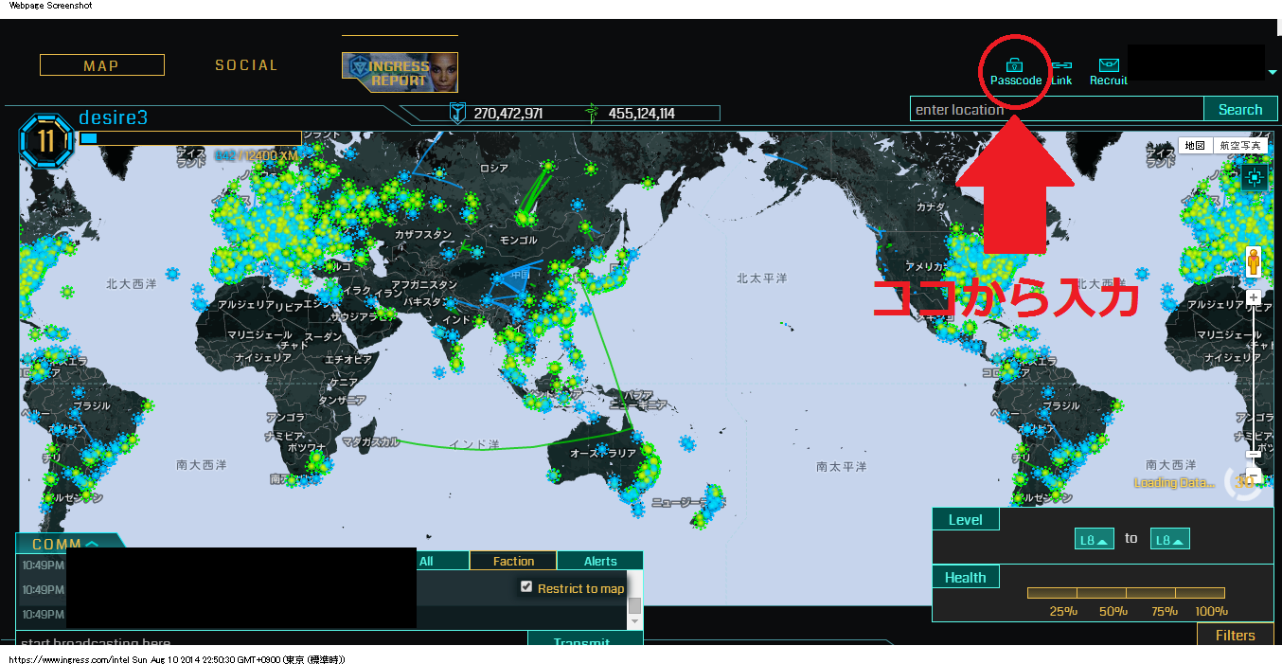Toggle the 地図 map view mode

pos(1196,145)
